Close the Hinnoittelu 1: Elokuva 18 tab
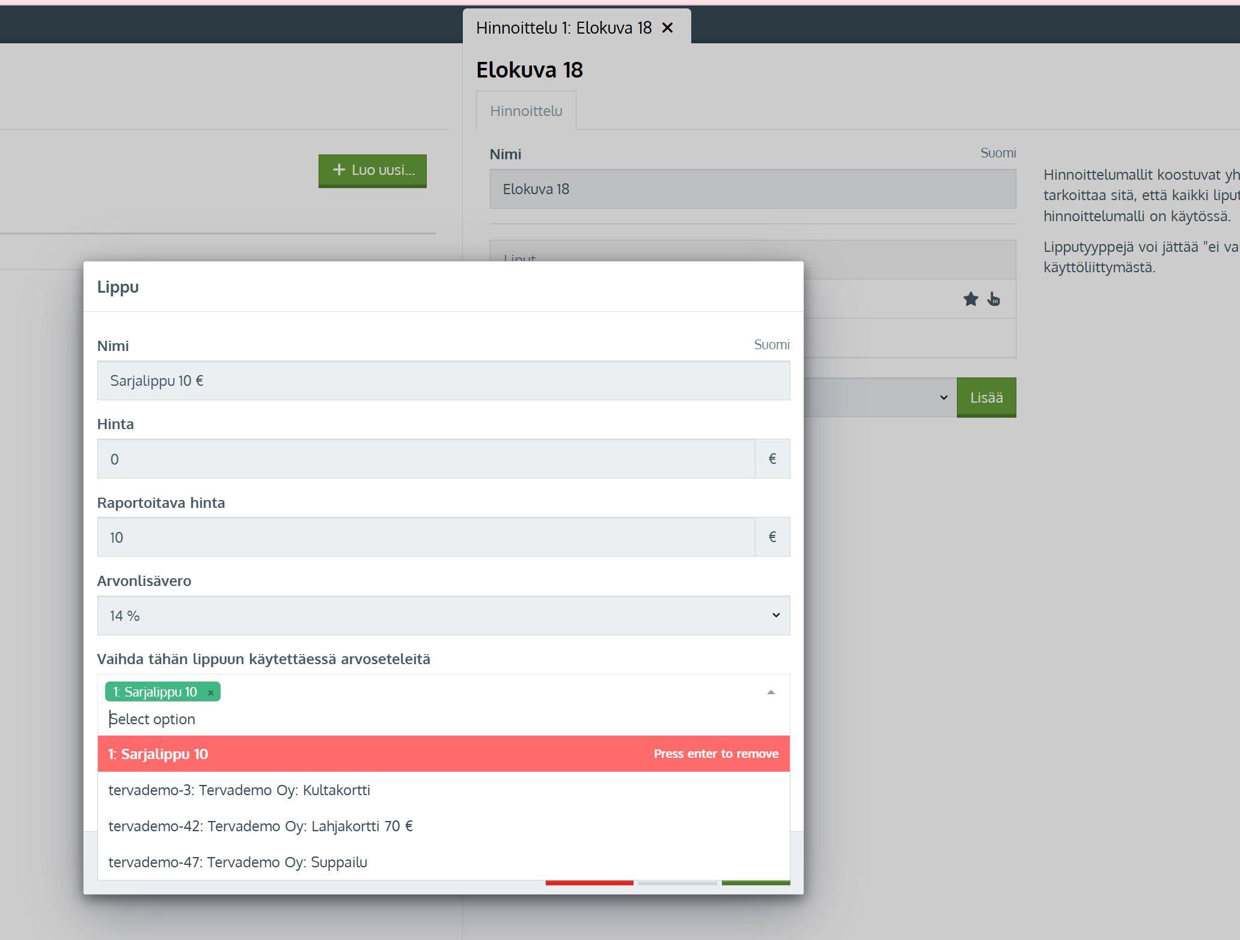Image resolution: width=1240 pixels, height=940 pixels. (x=667, y=28)
